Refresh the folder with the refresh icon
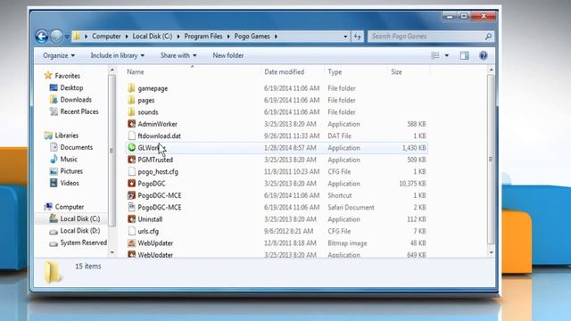The height and width of the screenshot is (321, 571). coord(358,37)
